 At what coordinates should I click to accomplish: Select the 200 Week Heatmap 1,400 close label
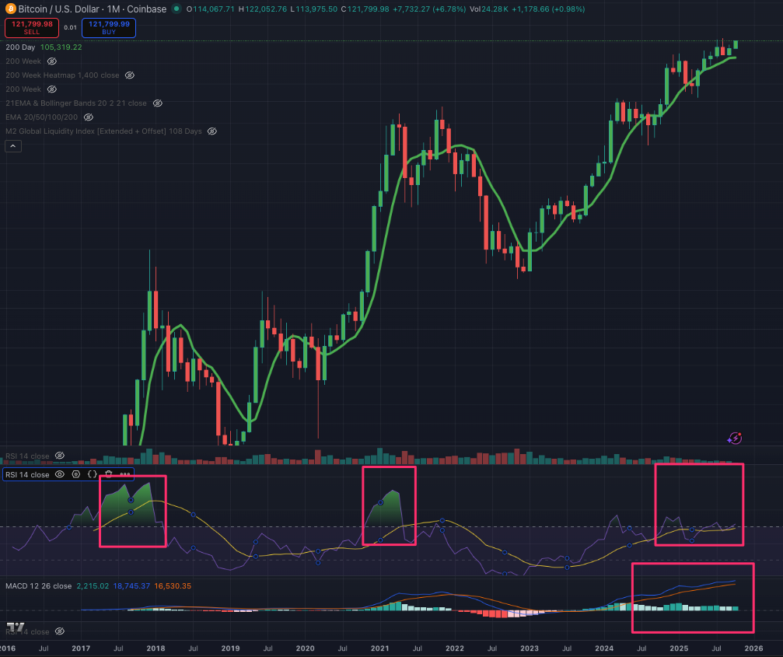tap(62, 75)
